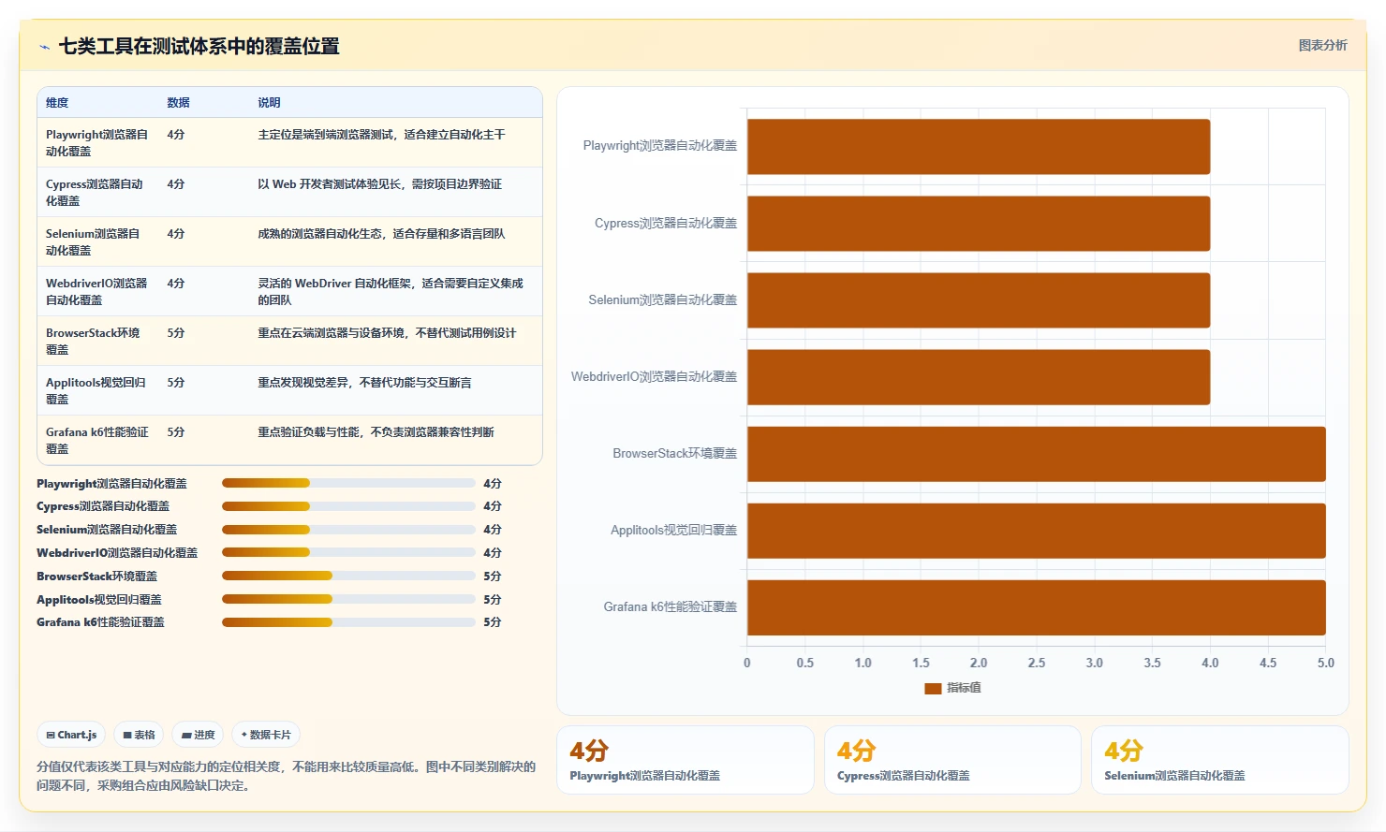Click the description 灵活的 WebDriver 自动化框架

[x=391, y=291]
